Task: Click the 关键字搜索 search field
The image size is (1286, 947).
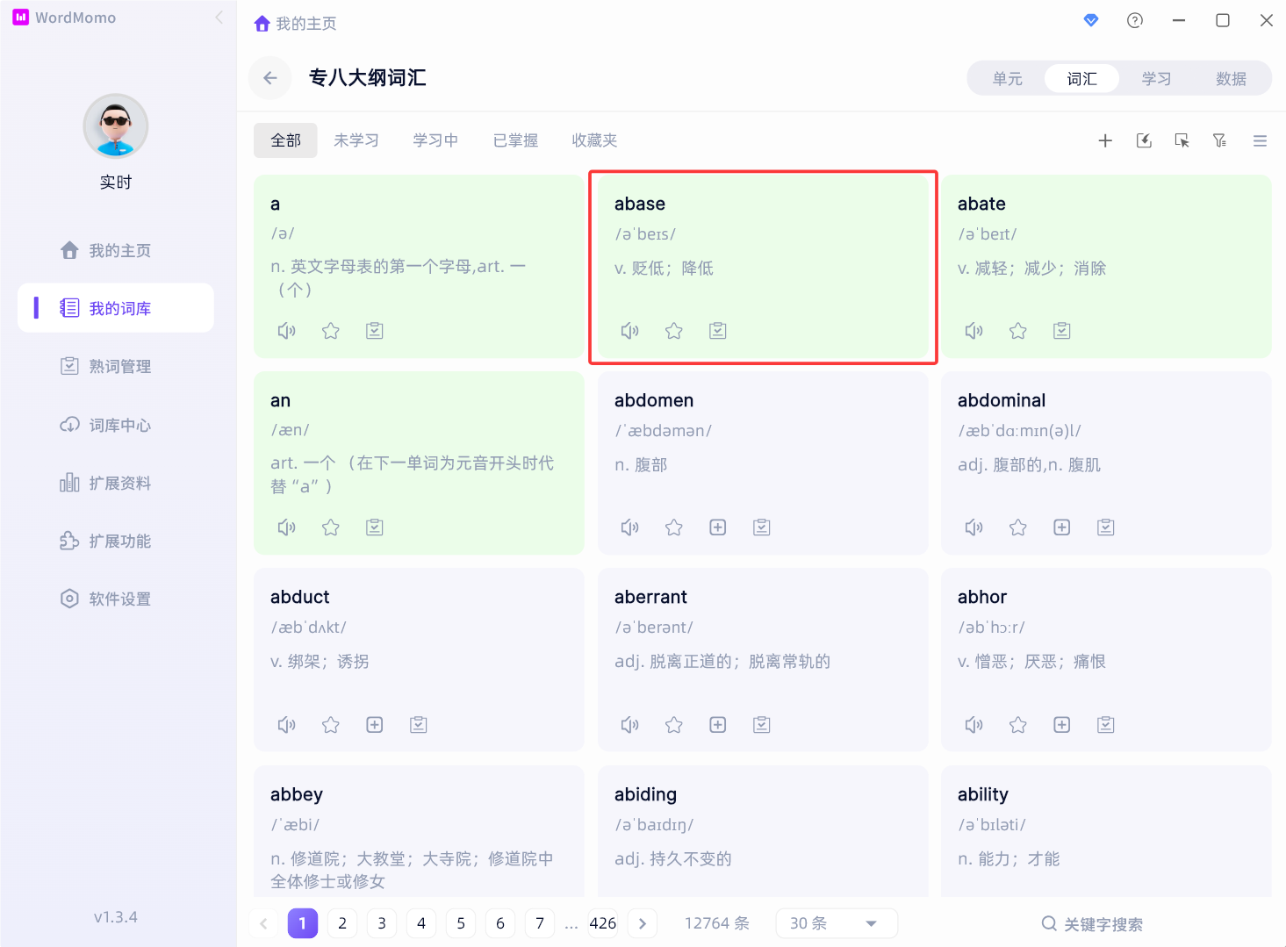Action: pos(1093,924)
